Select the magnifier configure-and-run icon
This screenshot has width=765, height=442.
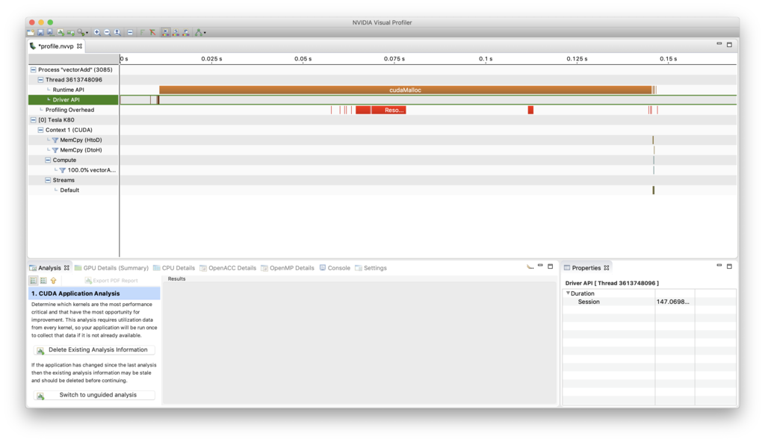point(81,33)
